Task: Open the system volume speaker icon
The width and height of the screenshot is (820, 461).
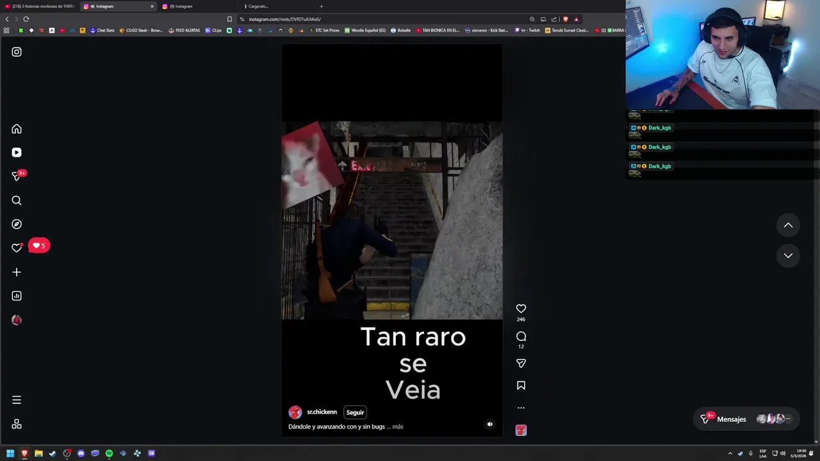Action: click(783, 453)
